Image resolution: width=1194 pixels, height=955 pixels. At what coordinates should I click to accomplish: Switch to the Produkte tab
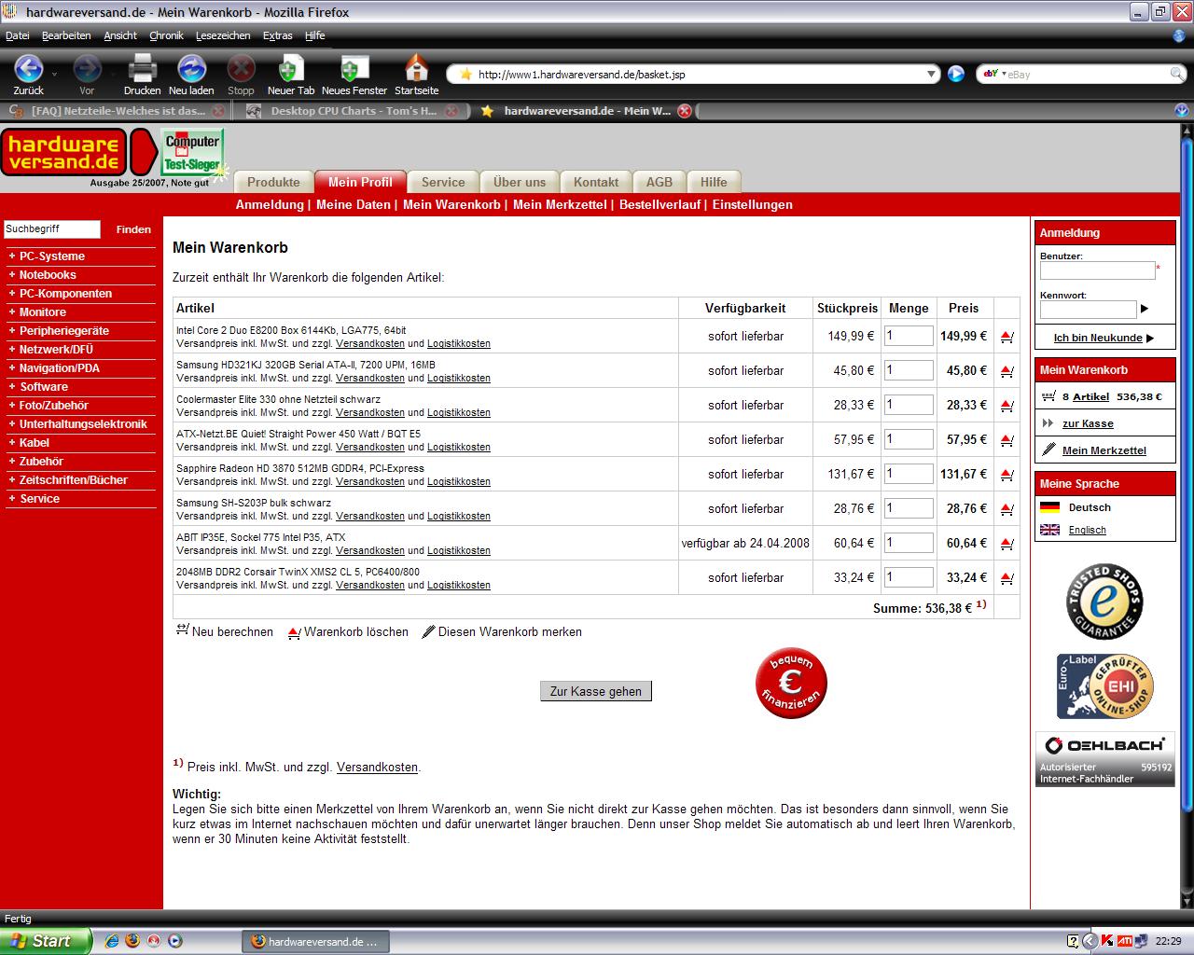pyautogui.click(x=273, y=182)
